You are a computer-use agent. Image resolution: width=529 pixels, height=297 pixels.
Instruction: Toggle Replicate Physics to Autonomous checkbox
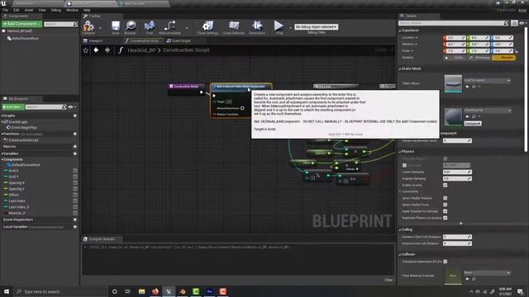point(446,218)
